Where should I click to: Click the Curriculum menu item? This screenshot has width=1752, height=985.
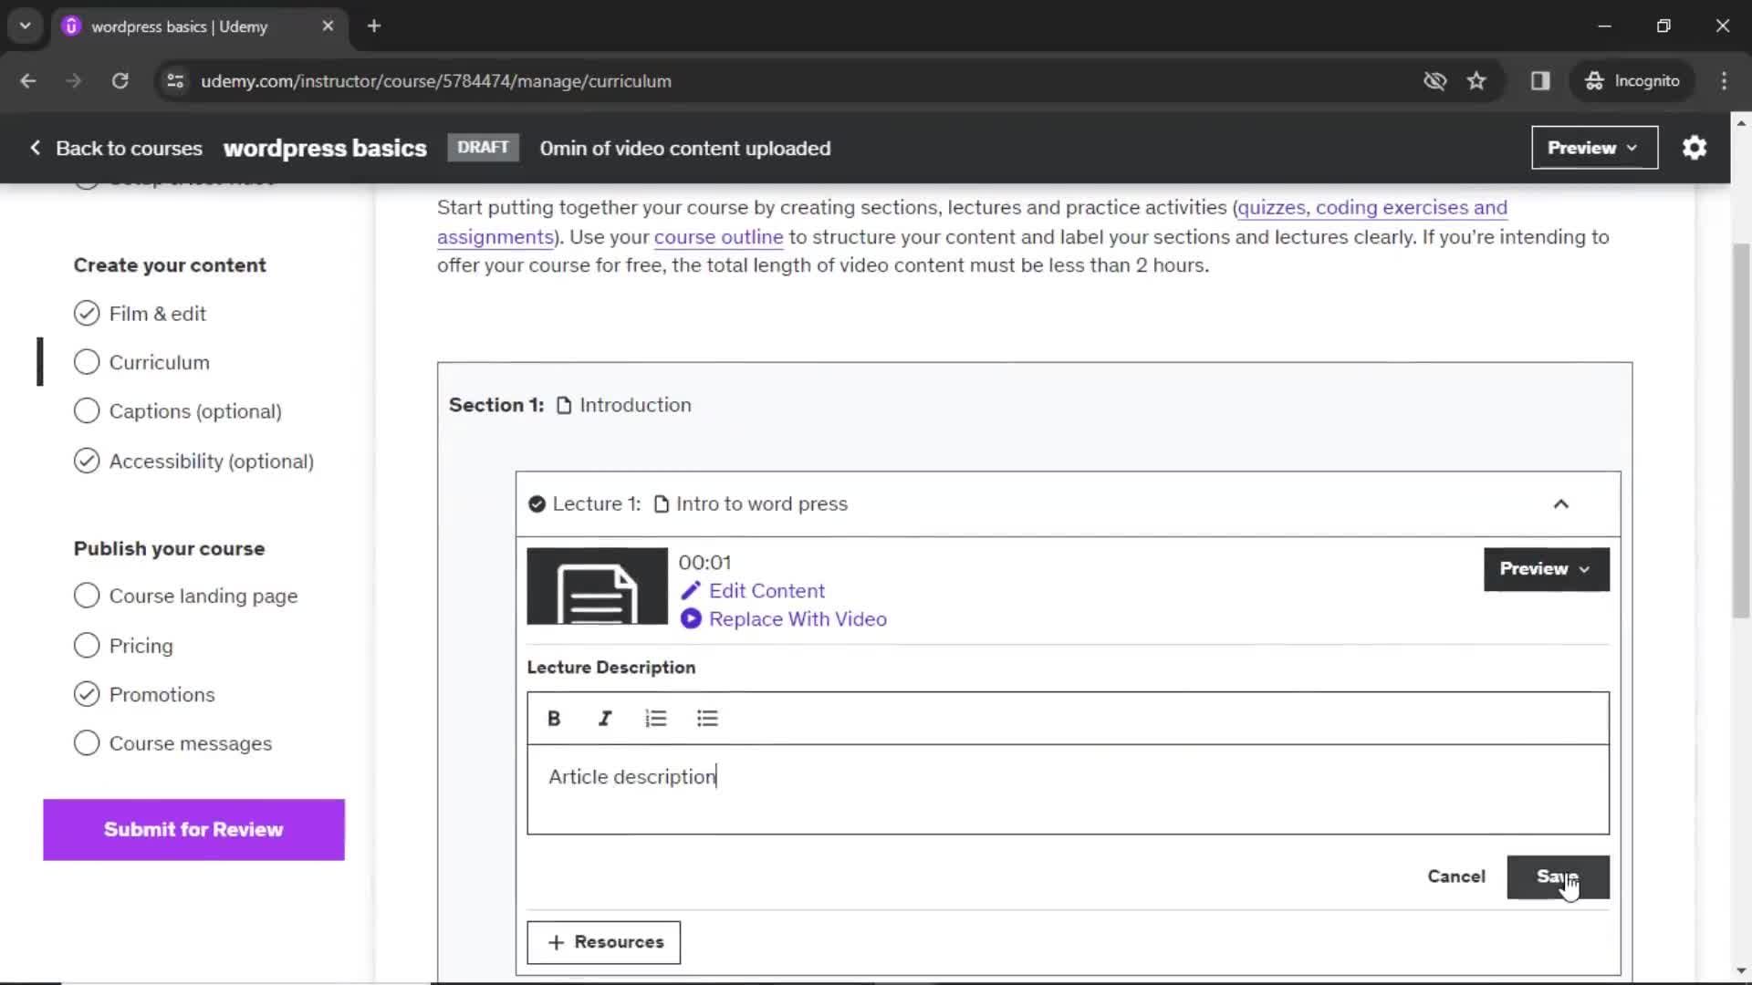(x=160, y=363)
